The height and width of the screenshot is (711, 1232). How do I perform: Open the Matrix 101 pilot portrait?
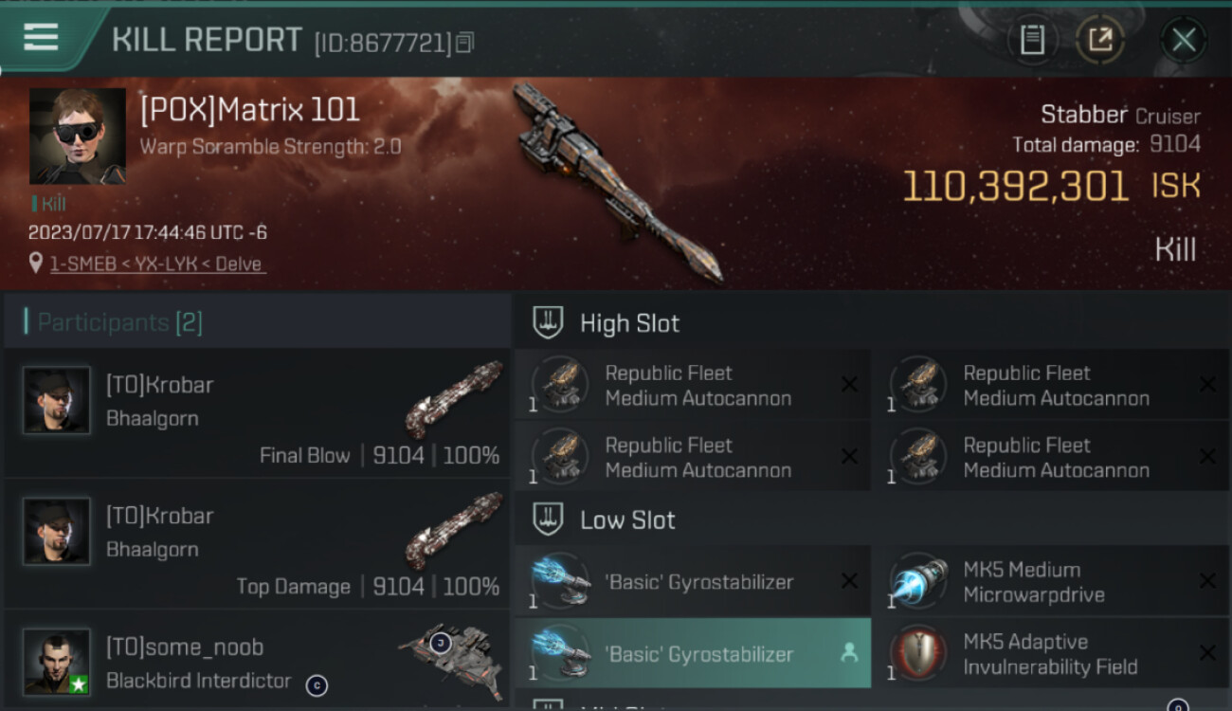(x=78, y=137)
